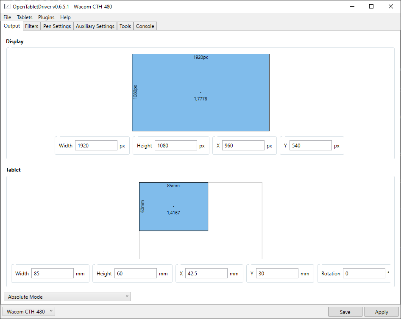Focus the display Height field
Viewport: 401px width, 319px height.
(x=175, y=146)
